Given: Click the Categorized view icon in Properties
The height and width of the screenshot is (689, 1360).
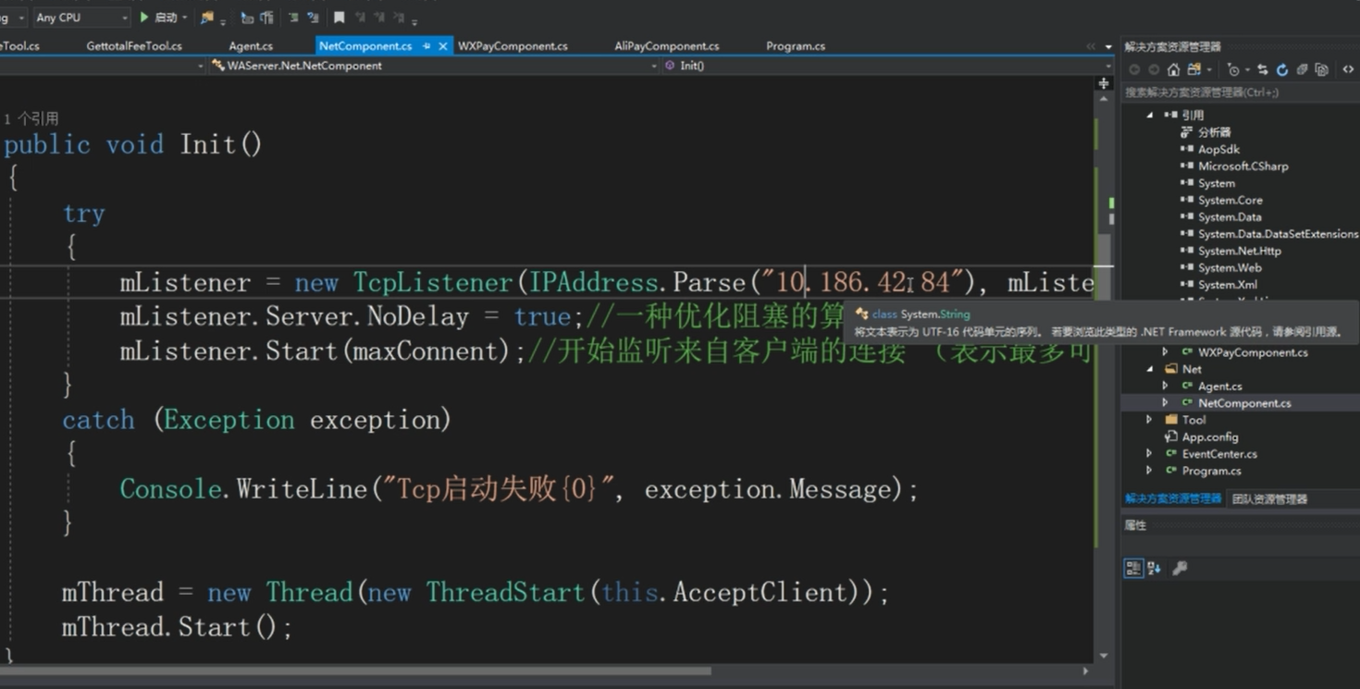Looking at the screenshot, I should pos(1133,568).
